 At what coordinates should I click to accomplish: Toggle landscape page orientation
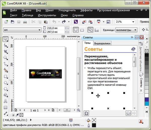click(x=82, y=30)
